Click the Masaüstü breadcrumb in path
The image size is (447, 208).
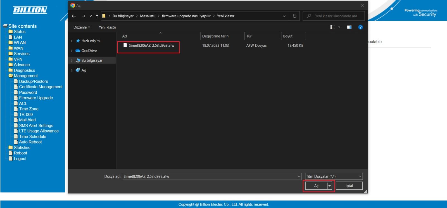point(148,16)
